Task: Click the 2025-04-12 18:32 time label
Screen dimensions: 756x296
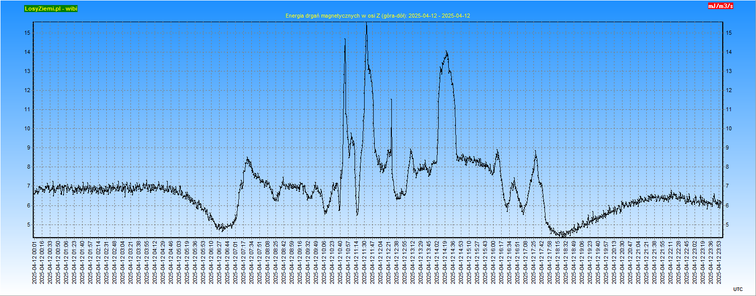Action: click(x=566, y=262)
